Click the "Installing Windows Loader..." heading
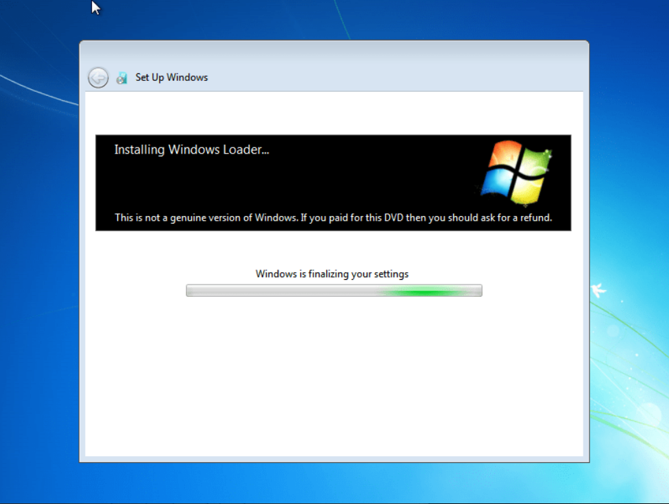 point(191,149)
